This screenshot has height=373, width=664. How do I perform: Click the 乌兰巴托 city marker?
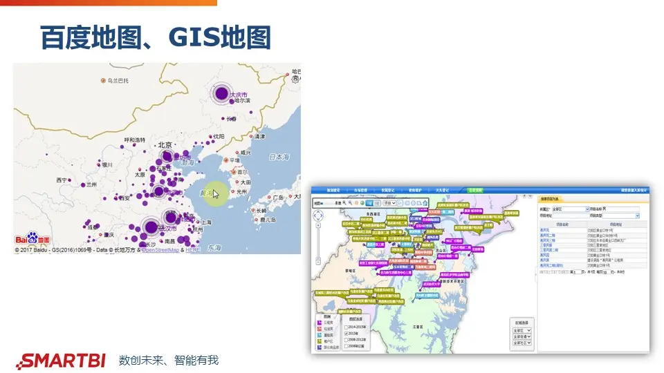tap(103, 80)
